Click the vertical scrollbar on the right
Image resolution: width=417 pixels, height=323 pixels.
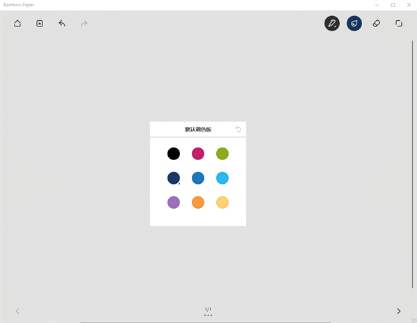412,164
